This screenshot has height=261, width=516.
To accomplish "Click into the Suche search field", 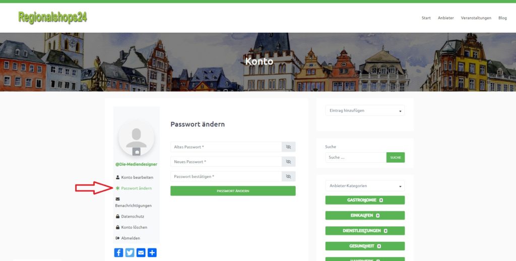I will click(x=356, y=157).
